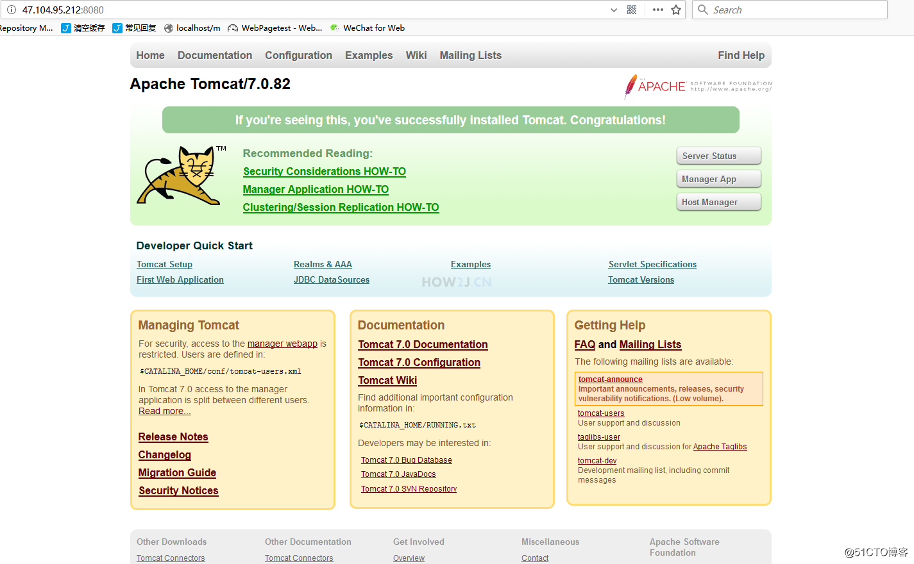Open the page actions three-dots menu
This screenshot has width=914, height=564.
[x=658, y=10]
